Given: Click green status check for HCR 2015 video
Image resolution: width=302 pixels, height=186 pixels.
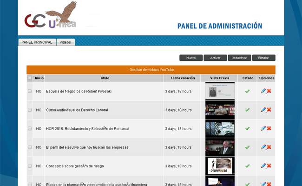Looking at the screenshot, I should coord(247,128).
